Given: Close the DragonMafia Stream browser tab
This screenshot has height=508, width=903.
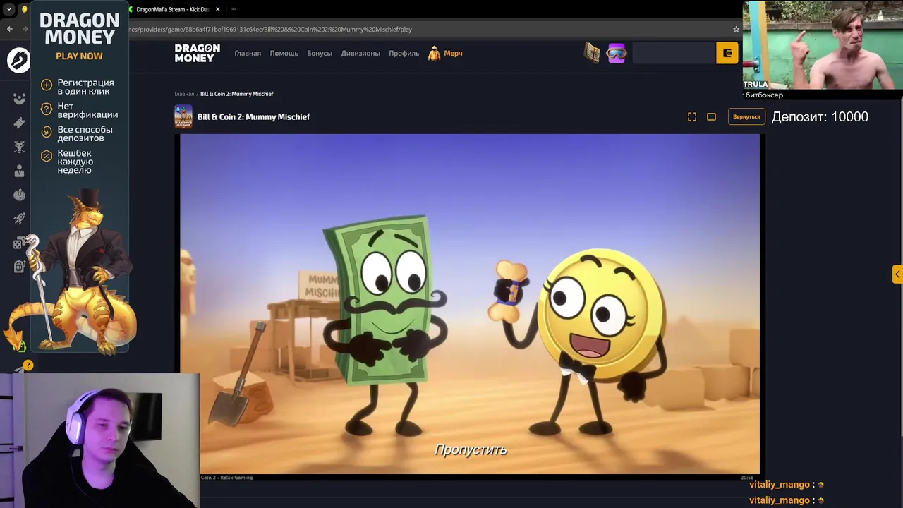Looking at the screenshot, I should tap(217, 9).
